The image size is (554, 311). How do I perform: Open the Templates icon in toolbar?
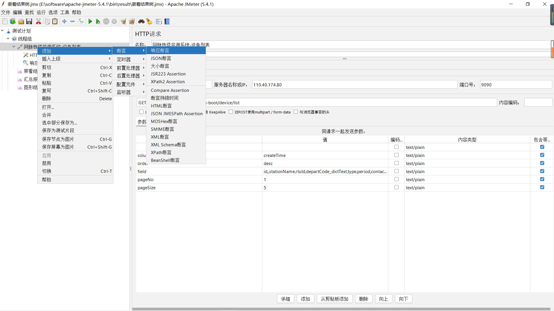tap(13, 22)
